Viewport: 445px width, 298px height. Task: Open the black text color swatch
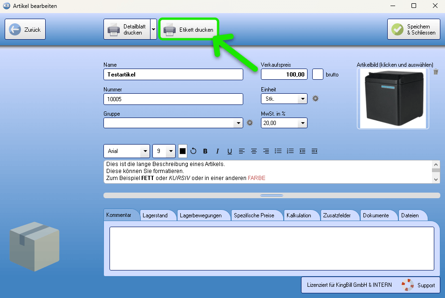click(x=183, y=151)
